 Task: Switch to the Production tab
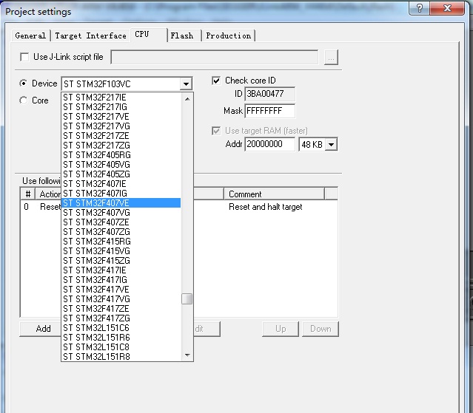(x=228, y=35)
